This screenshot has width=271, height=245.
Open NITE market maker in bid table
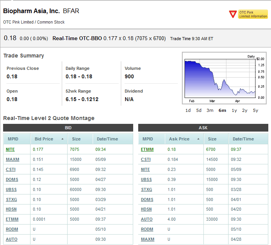(x=10, y=149)
